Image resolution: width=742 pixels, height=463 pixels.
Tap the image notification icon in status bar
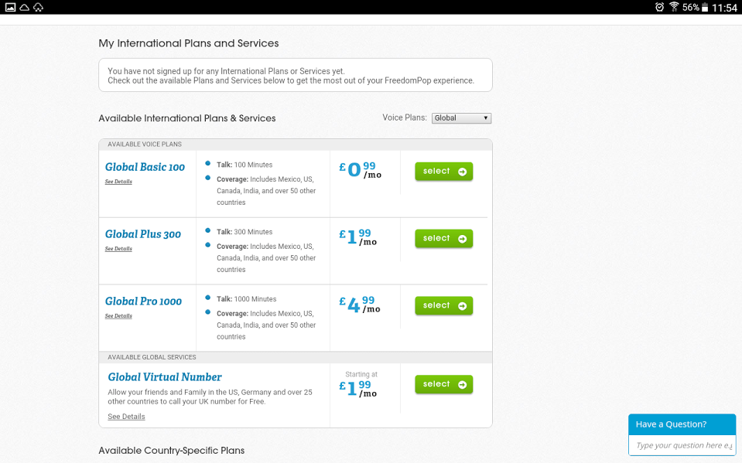(x=10, y=7)
